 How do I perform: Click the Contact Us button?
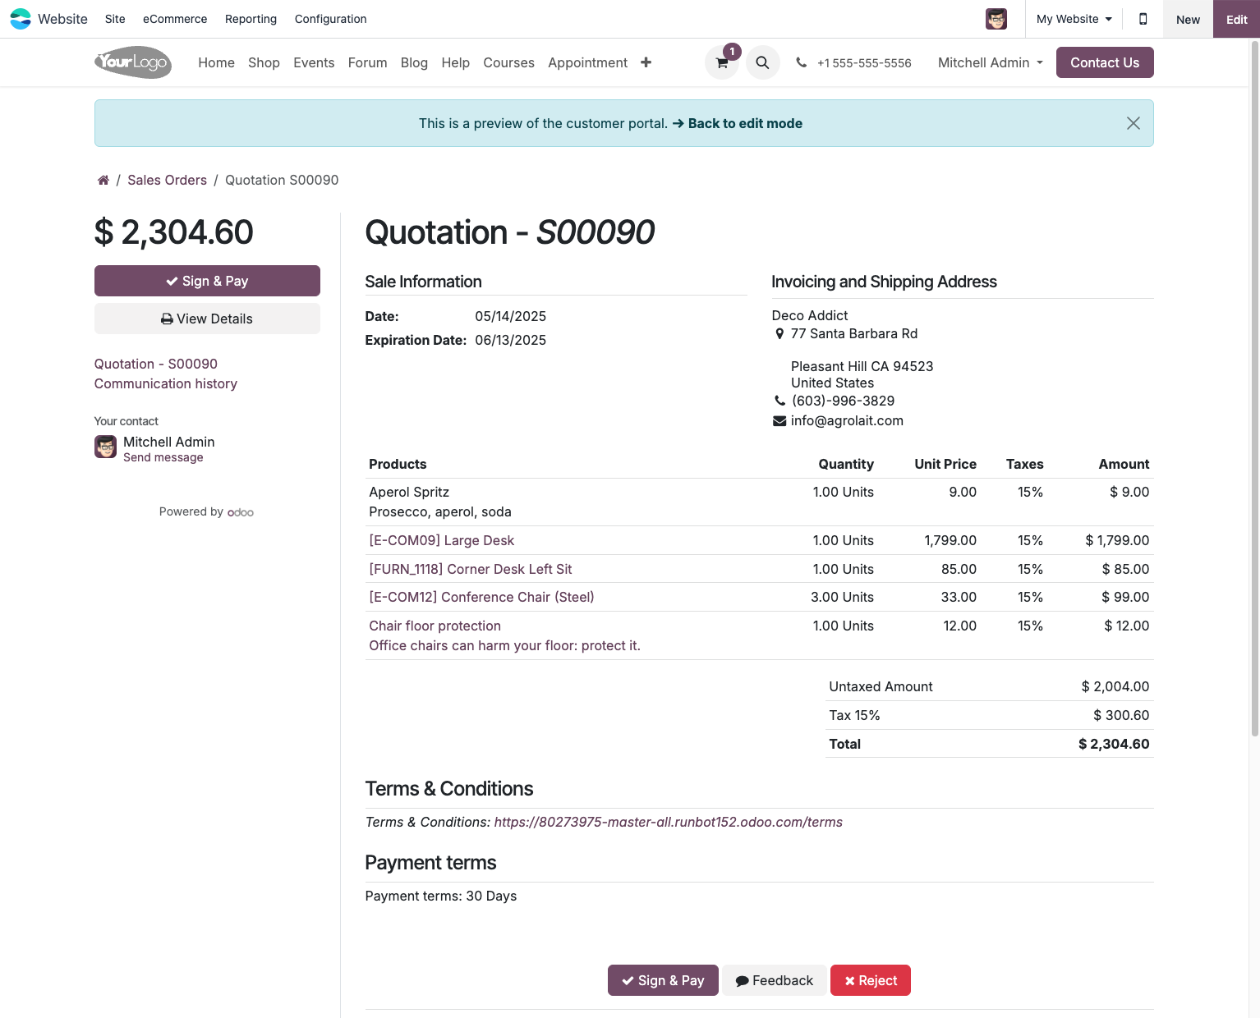click(1105, 62)
